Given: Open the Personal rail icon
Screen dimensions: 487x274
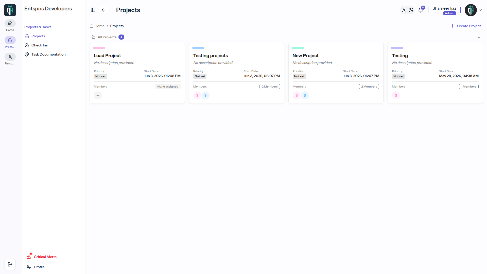Looking at the screenshot, I should click(x=10, y=57).
